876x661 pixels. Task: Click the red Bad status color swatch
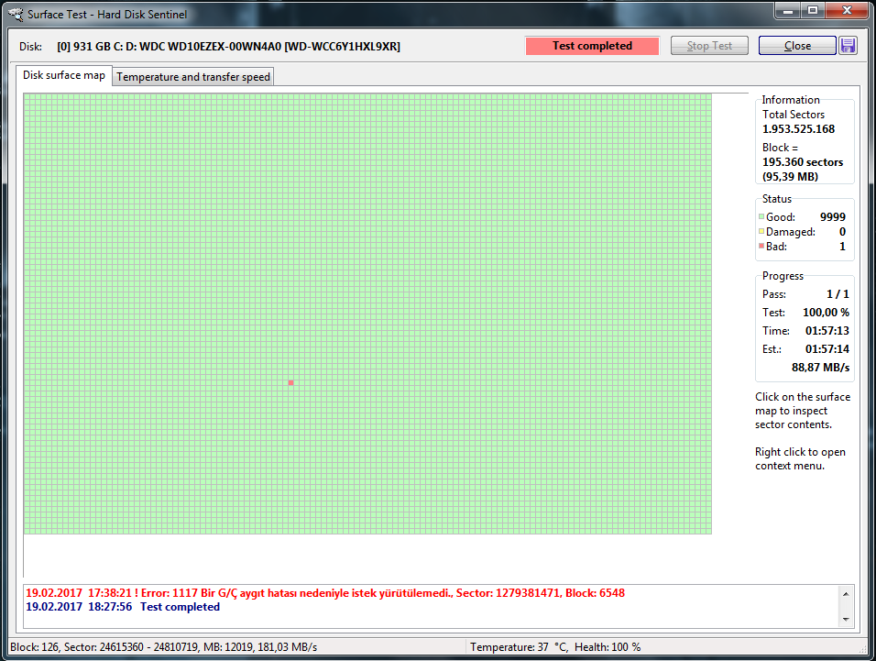click(x=761, y=246)
